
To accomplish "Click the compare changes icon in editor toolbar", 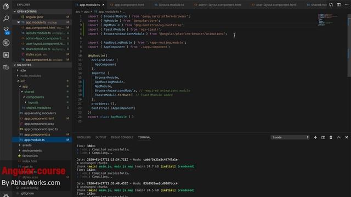I will (x=331, y=5).
